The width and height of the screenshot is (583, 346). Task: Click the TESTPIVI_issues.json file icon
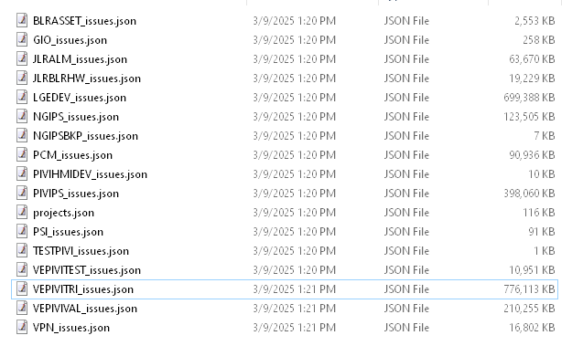point(22,251)
